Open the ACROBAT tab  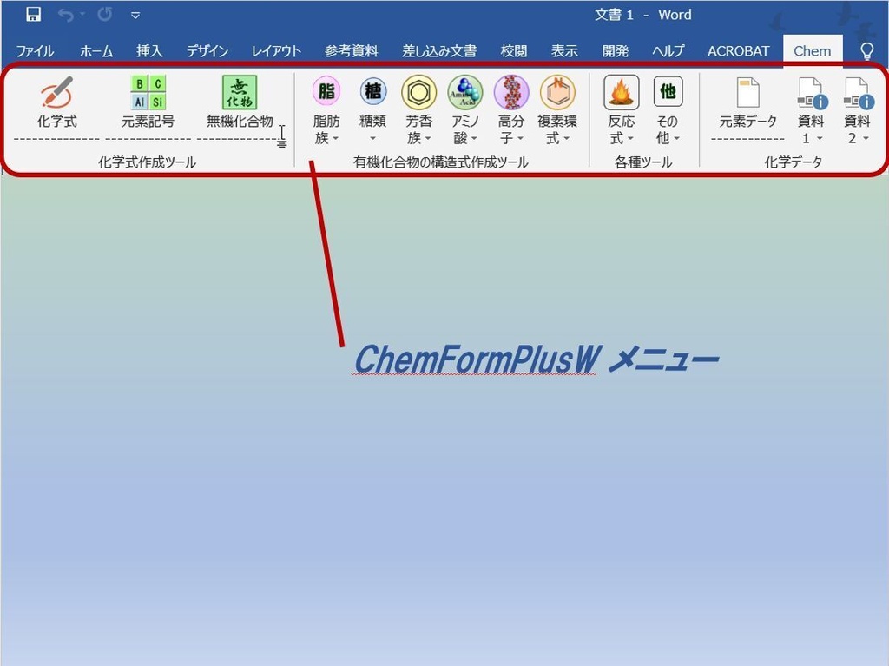738,51
